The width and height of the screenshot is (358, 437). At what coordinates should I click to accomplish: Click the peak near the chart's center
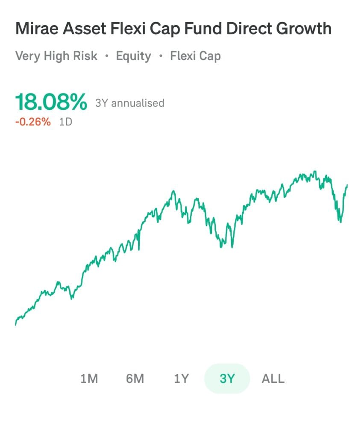point(173,191)
